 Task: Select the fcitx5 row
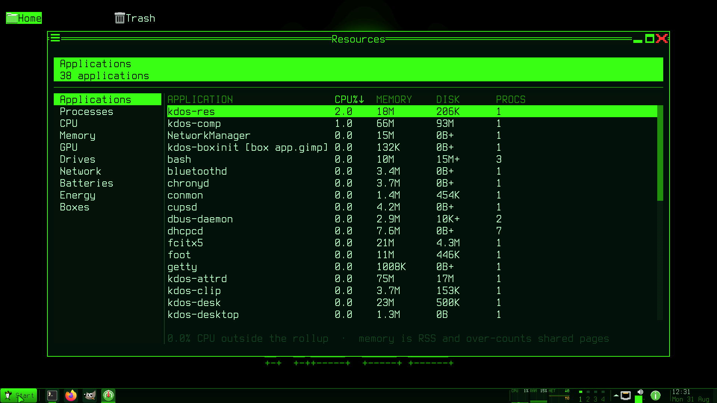(412, 243)
